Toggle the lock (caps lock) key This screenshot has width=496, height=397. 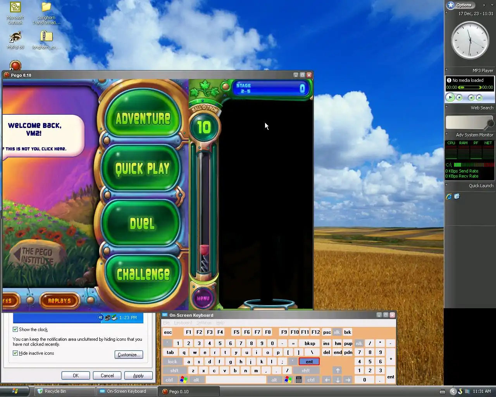(172, 362)
